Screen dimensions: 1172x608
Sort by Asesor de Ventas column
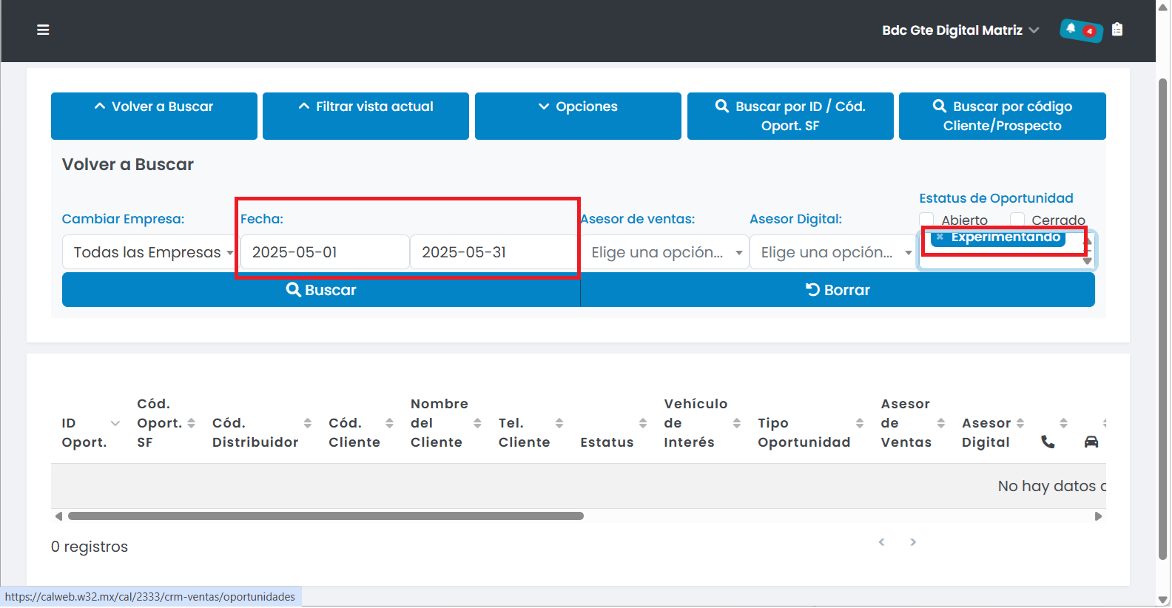[941, 423]
